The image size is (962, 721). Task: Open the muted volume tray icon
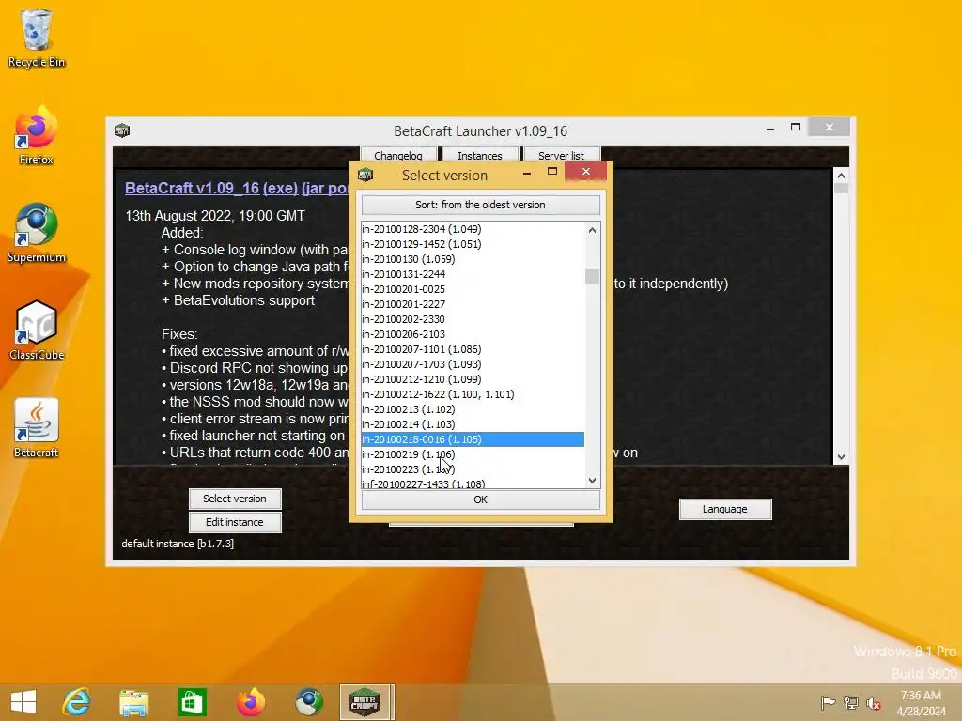(x=874, y=703)
